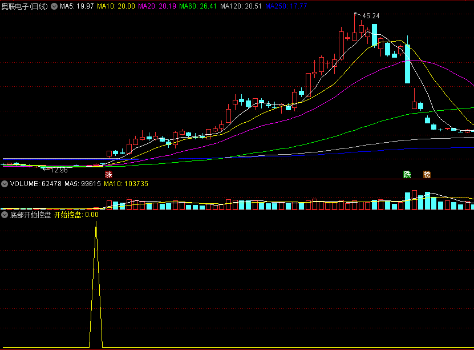
Task: Click the MA5: 19.97 price label
Action: [77, 6]
